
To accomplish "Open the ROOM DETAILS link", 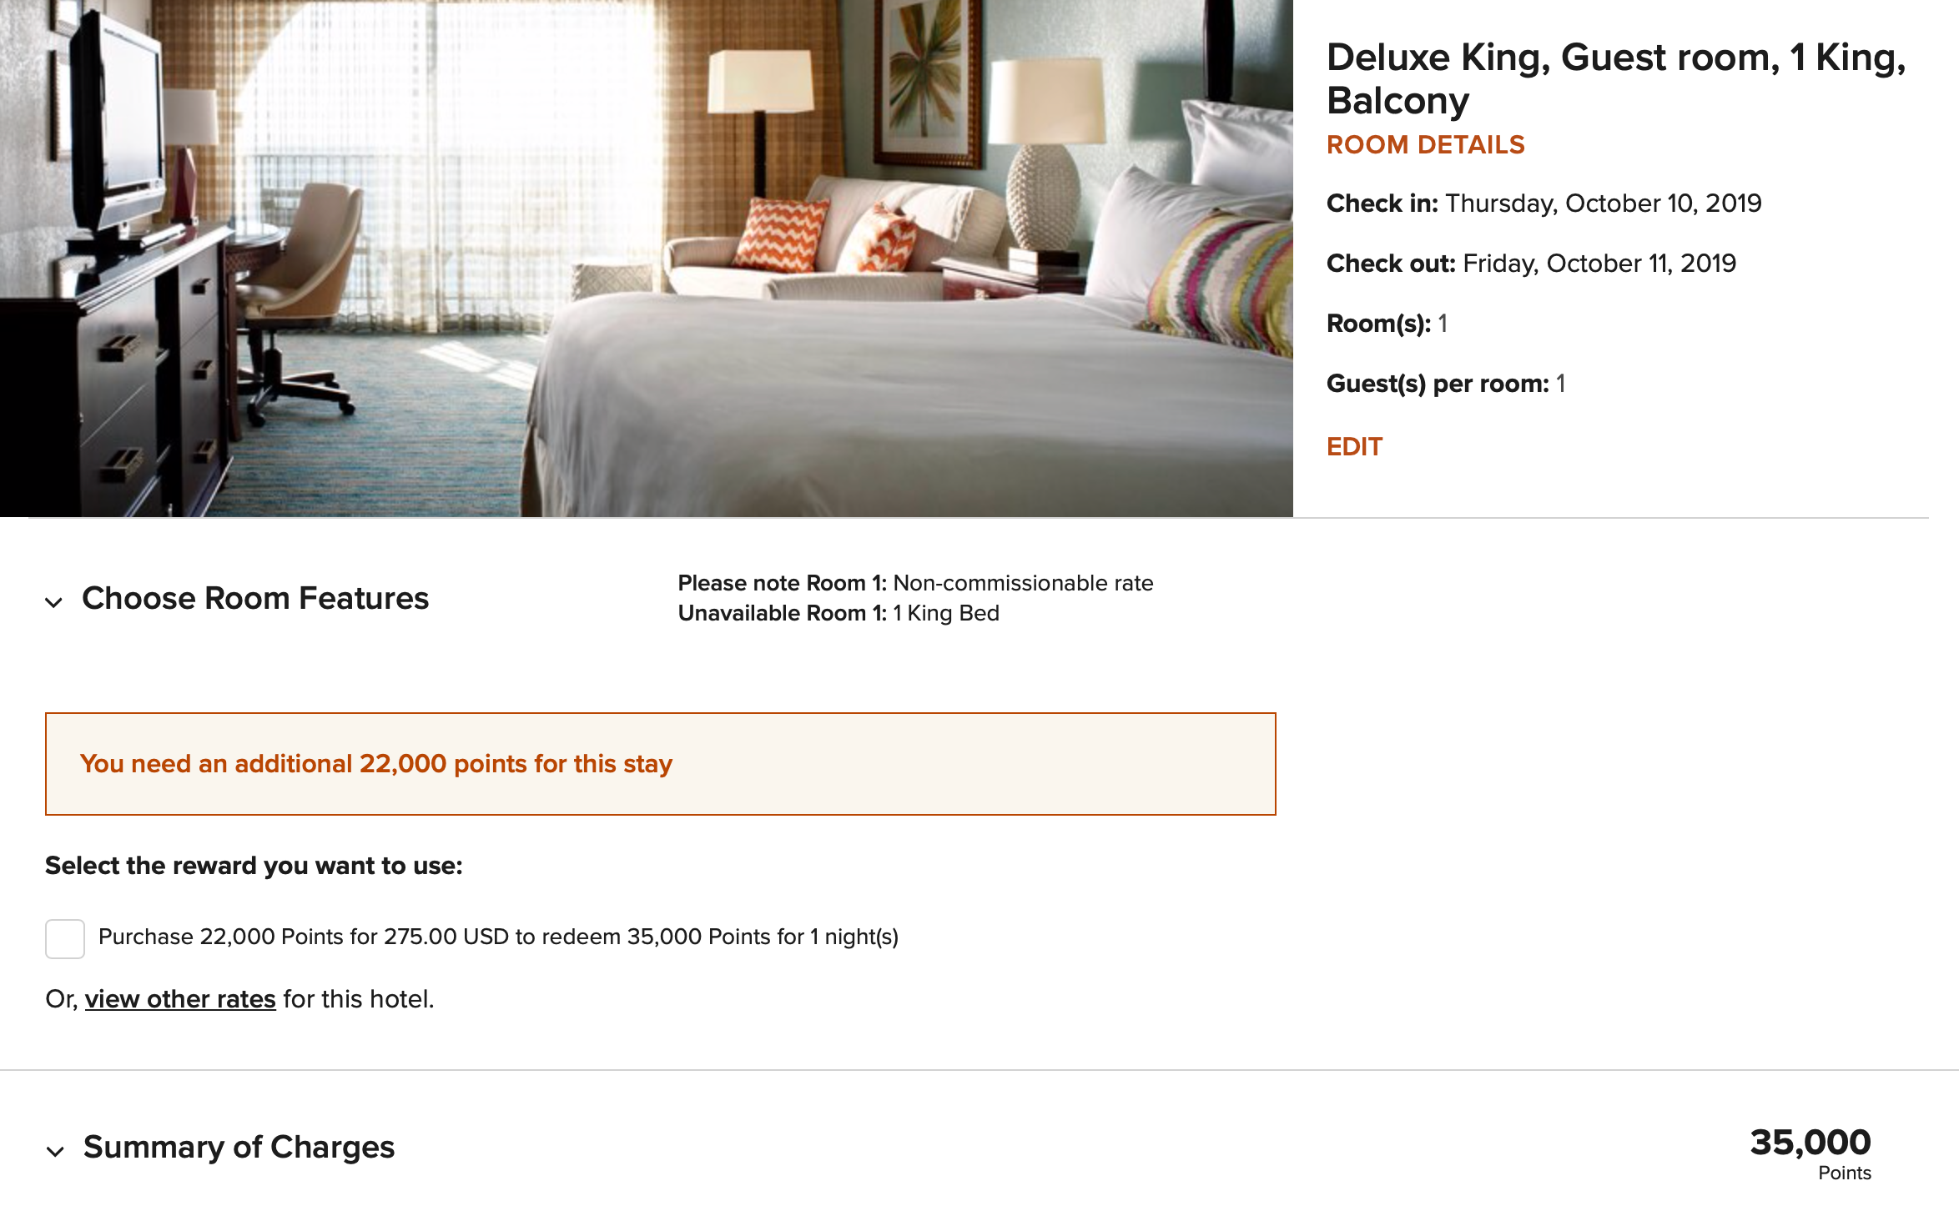I will [1425, 145].
